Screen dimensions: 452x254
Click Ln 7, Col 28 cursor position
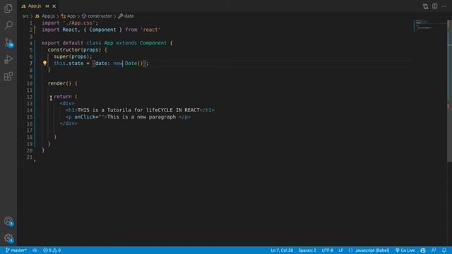(282, 250)
